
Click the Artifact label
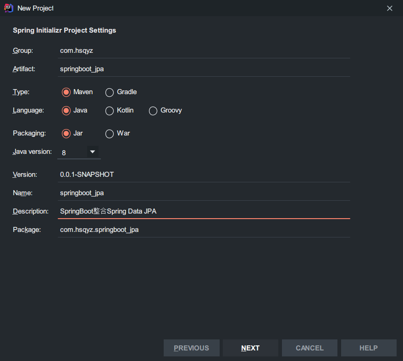click(x=24, y=69)
